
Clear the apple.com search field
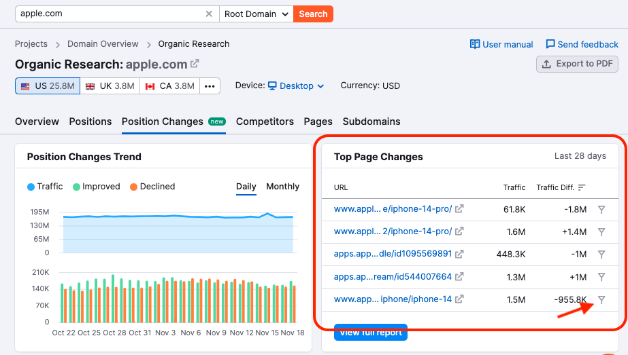click(x=209, y=14)
